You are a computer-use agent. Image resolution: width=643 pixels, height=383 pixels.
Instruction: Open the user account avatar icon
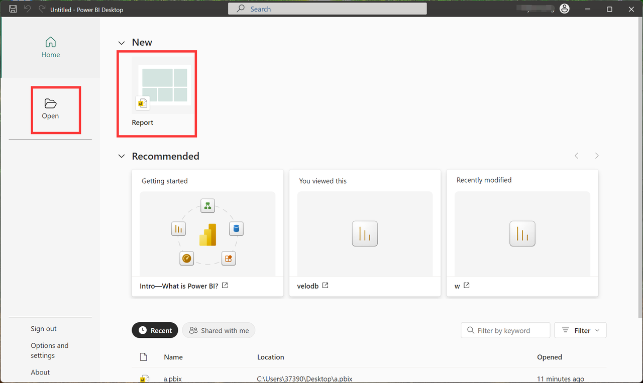point(565,9)
